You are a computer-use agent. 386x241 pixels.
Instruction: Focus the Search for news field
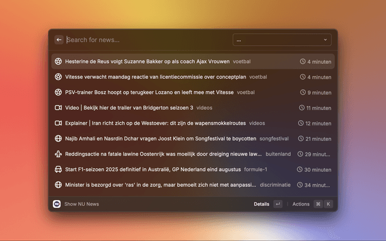click(145, 40)
